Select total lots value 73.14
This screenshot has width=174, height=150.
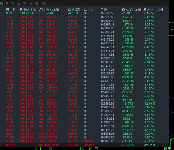[10, 104]
